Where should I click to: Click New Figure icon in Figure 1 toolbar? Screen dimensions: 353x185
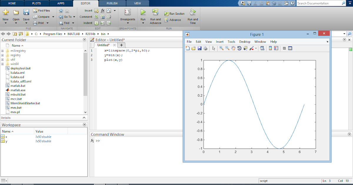pos(188,48)
